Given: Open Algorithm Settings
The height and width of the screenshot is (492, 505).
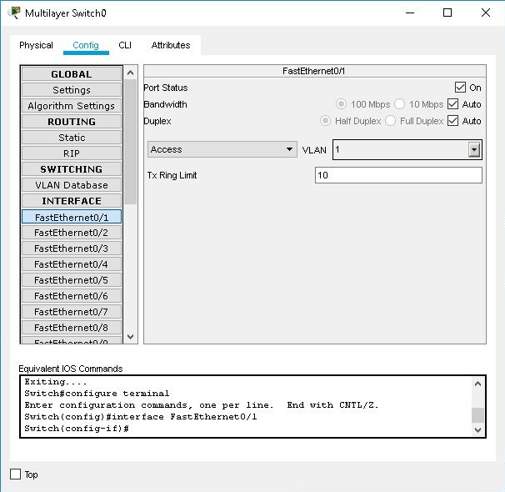Looking at the screenshot, I should pyautogui.click(x=72, y=106).
